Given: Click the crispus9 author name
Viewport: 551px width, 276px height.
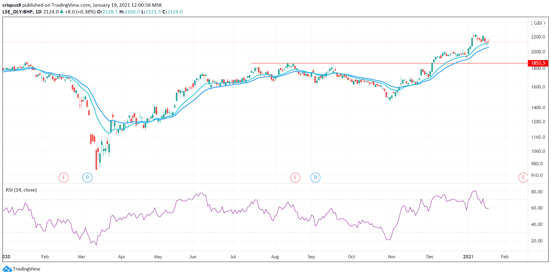Looking at the screenshot, I should point(12,5).
